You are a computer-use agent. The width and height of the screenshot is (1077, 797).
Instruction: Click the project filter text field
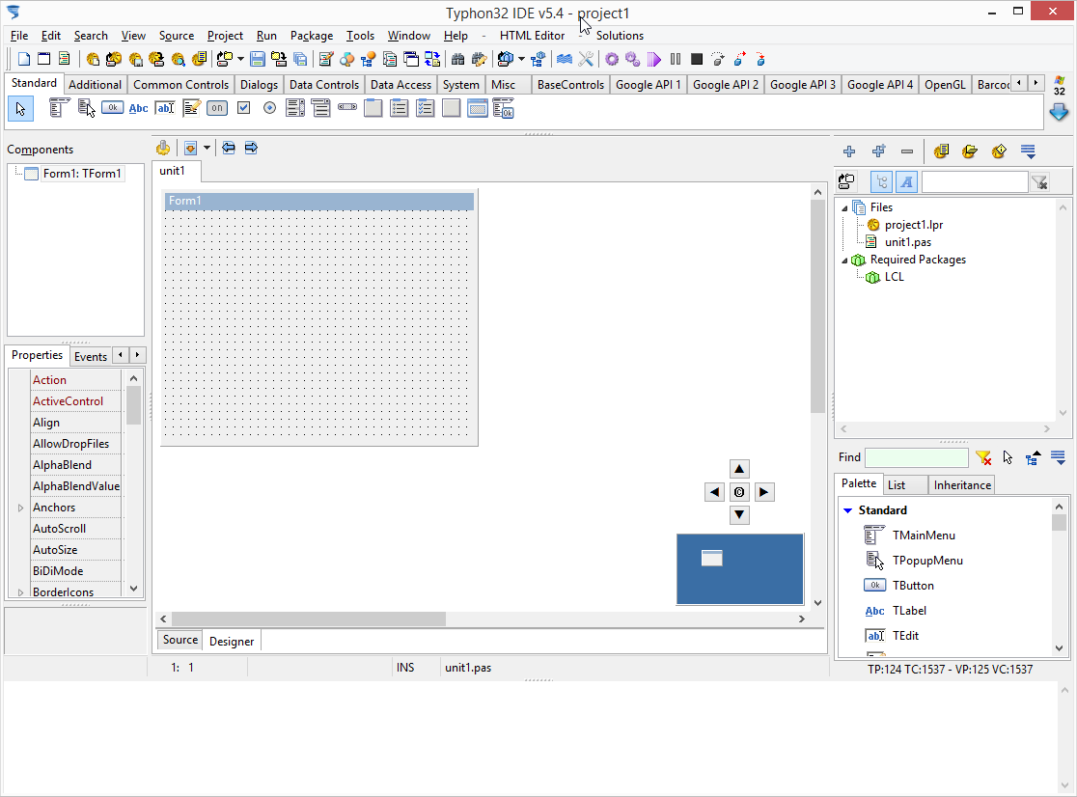tap(974, 182)
